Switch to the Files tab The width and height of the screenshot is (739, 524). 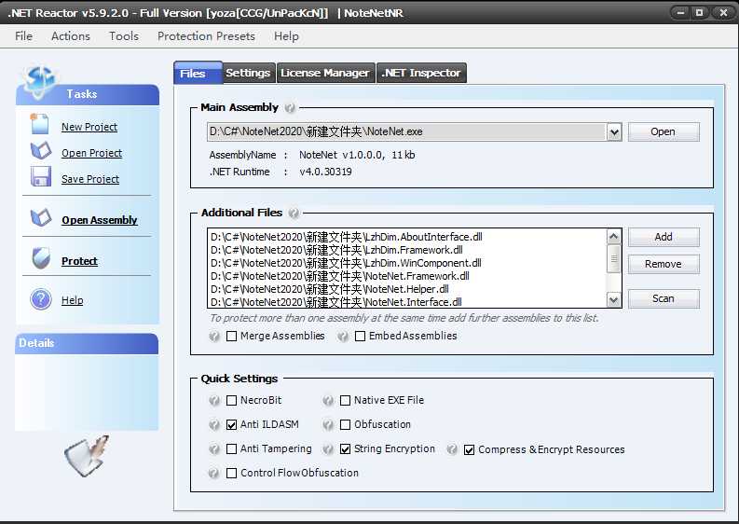(x=198, y=73)
